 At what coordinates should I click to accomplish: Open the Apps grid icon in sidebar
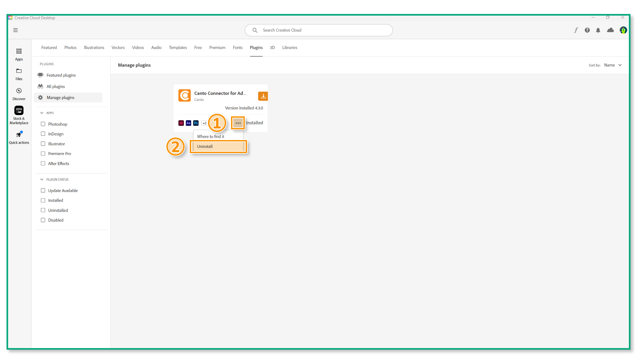coord(19,51)
